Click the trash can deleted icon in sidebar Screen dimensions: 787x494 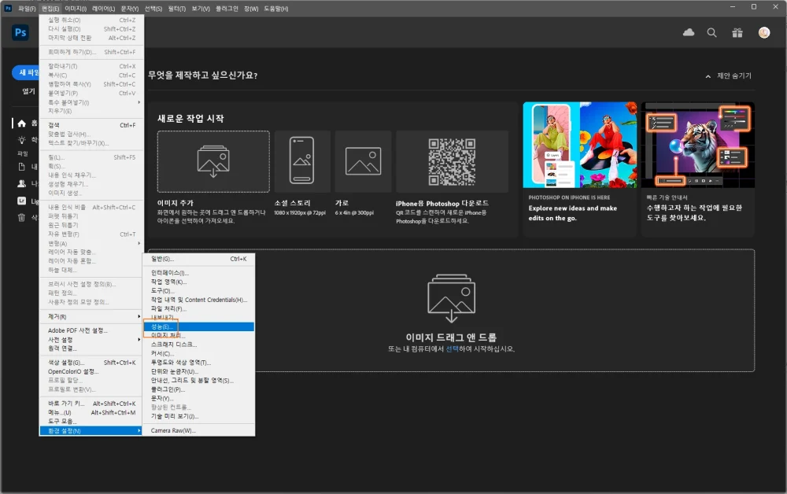22,217
